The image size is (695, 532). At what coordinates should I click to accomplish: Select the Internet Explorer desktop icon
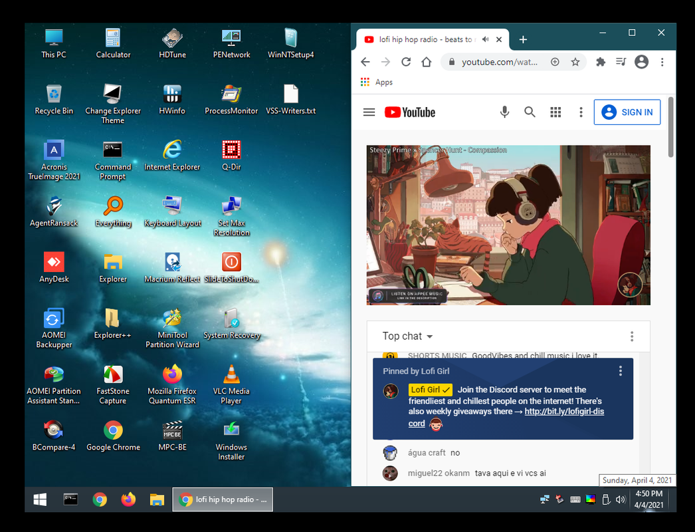pos(172,156)
